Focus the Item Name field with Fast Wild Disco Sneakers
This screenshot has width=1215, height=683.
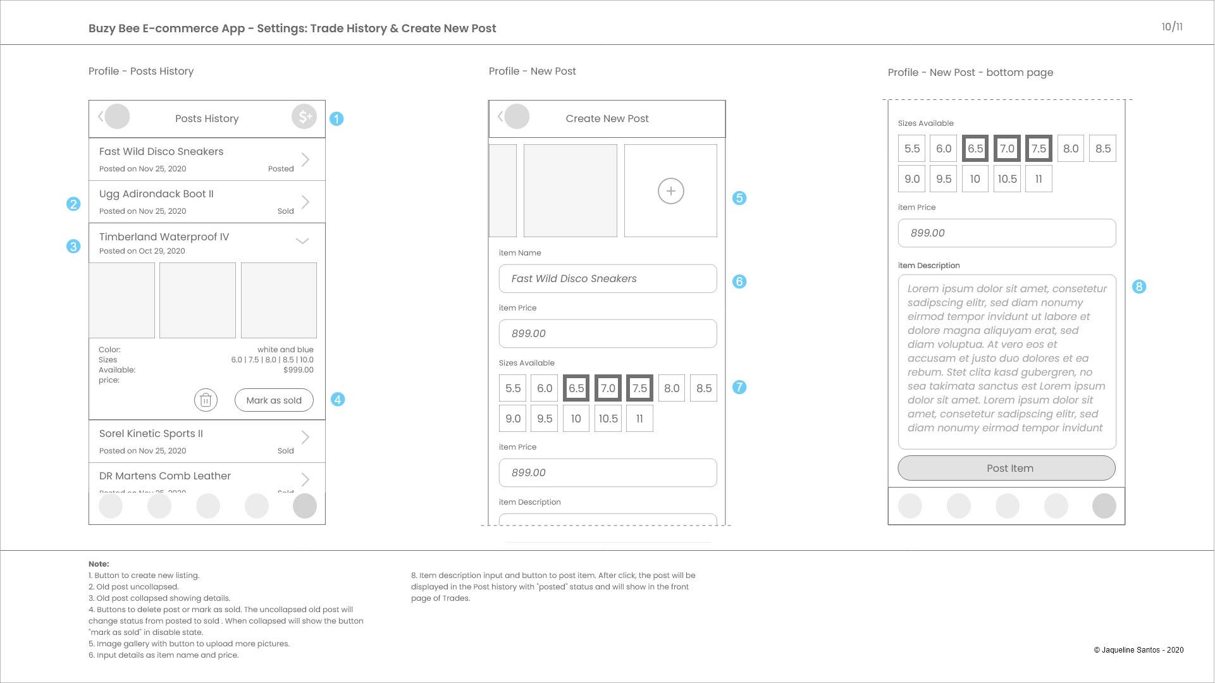(608, 279)
